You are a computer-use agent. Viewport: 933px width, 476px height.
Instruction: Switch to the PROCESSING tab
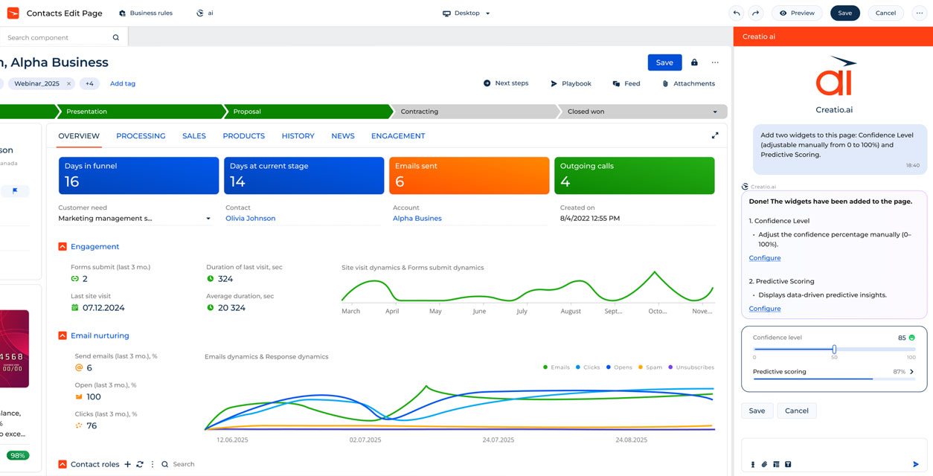coord(141,136)
